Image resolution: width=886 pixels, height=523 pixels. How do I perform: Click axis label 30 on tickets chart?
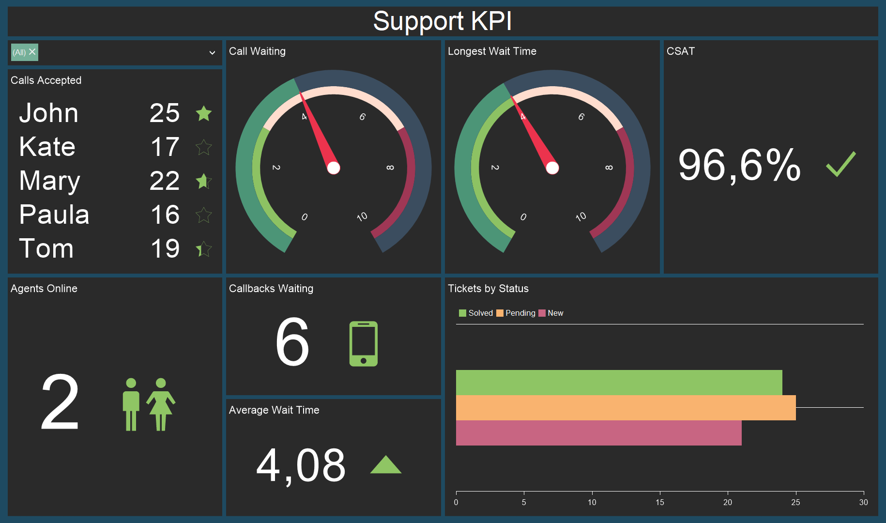[x=863, y=503]
